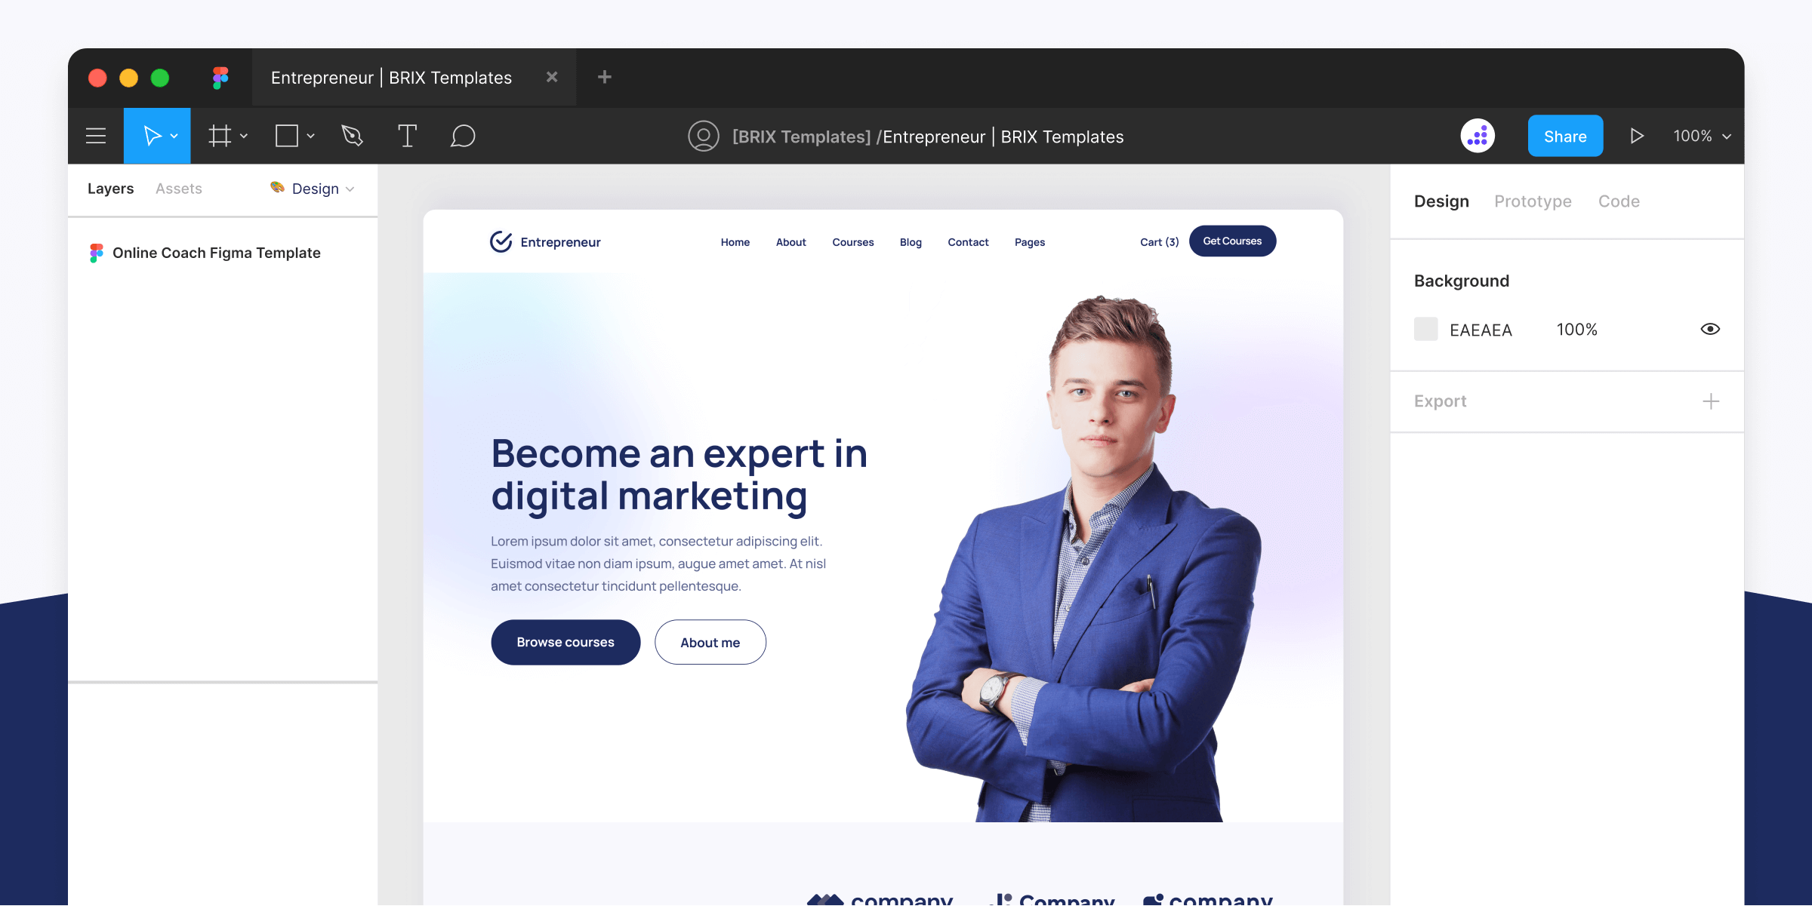Image resolution: width=1812 pixels, height=906 pixels.
Task: Click Get Courses button on canvas
Action: 1233,241
